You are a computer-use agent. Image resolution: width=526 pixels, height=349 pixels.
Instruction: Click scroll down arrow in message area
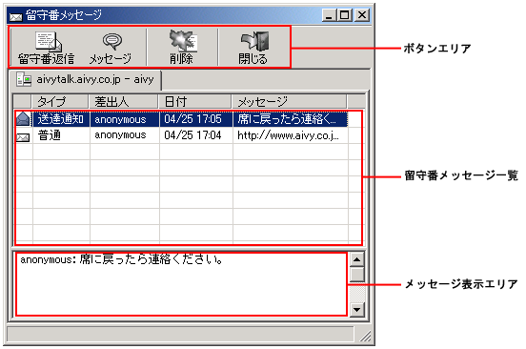(357, 310)
